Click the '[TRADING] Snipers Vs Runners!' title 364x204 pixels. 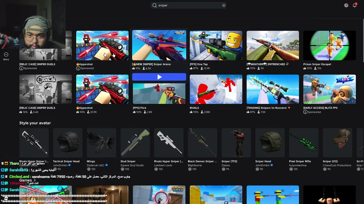[x=268, y=108]
